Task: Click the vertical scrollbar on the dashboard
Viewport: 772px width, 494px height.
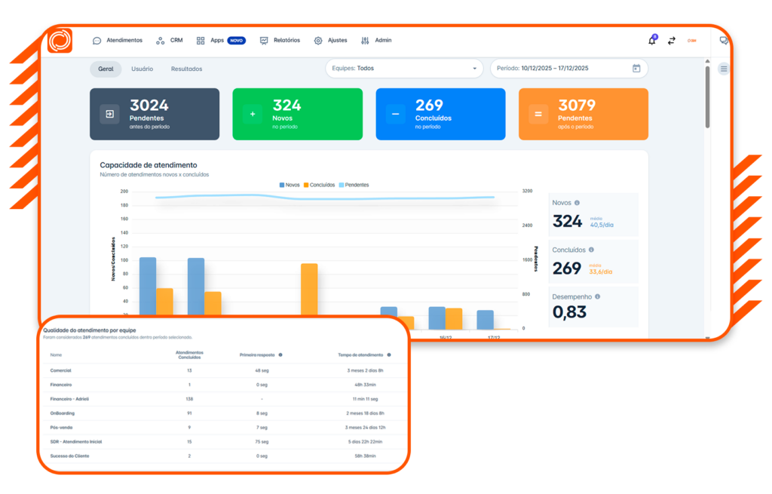Action: [707, 98]
